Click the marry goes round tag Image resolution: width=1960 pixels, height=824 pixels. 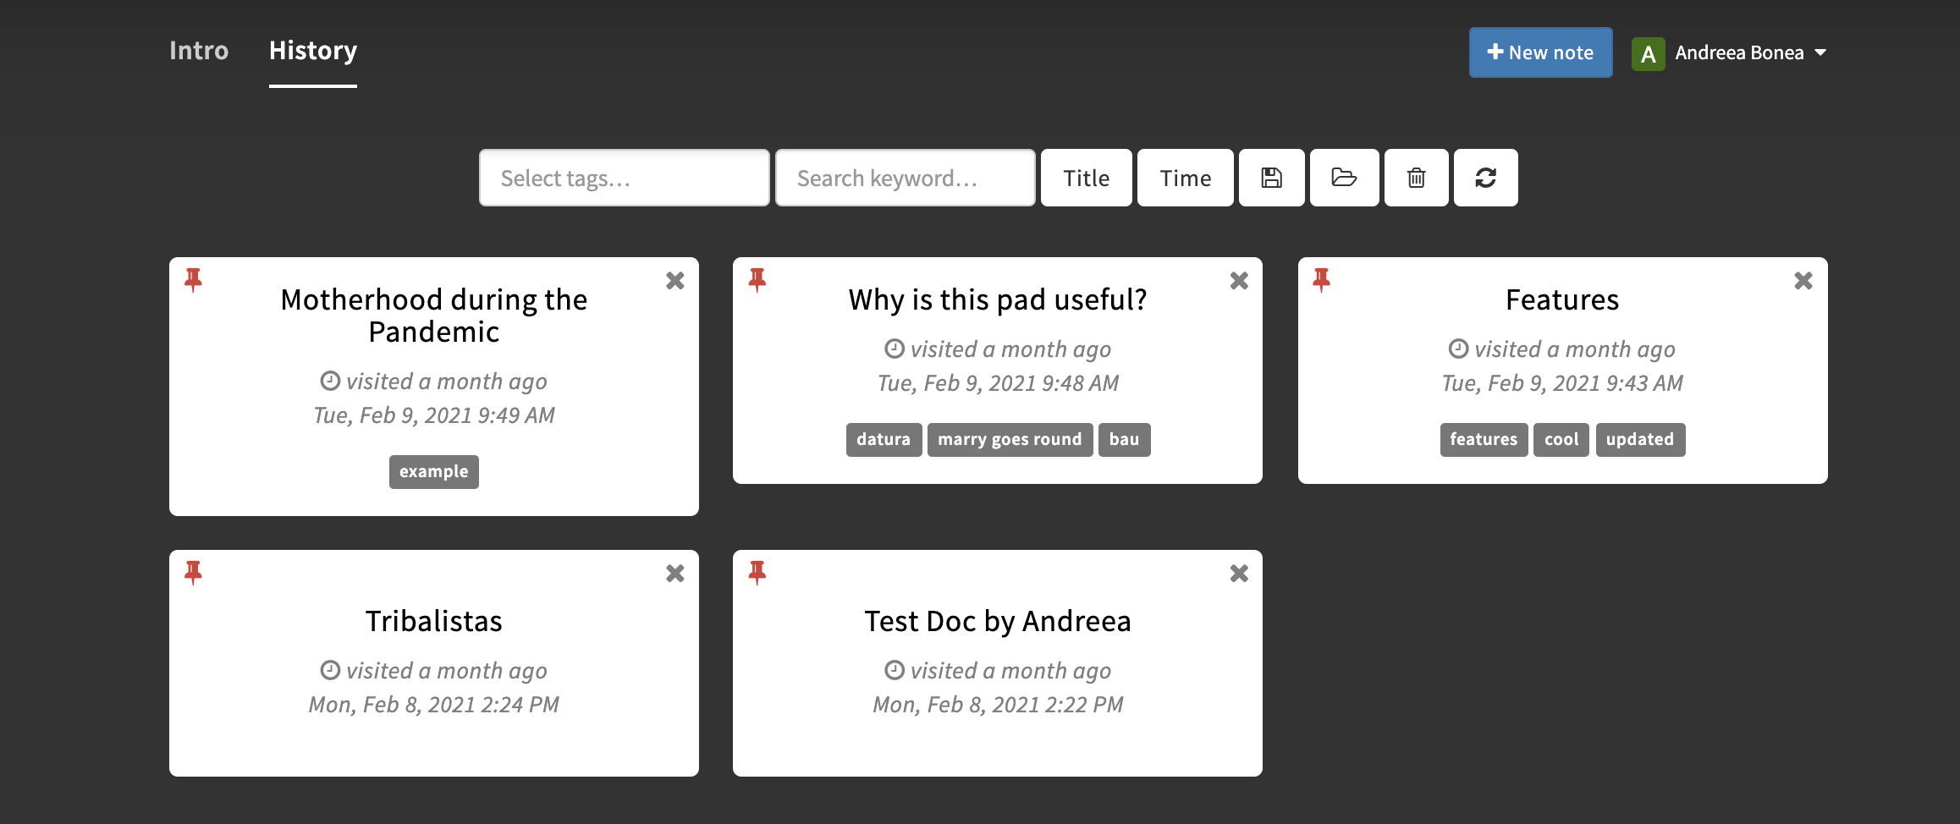coord(1010,439)
